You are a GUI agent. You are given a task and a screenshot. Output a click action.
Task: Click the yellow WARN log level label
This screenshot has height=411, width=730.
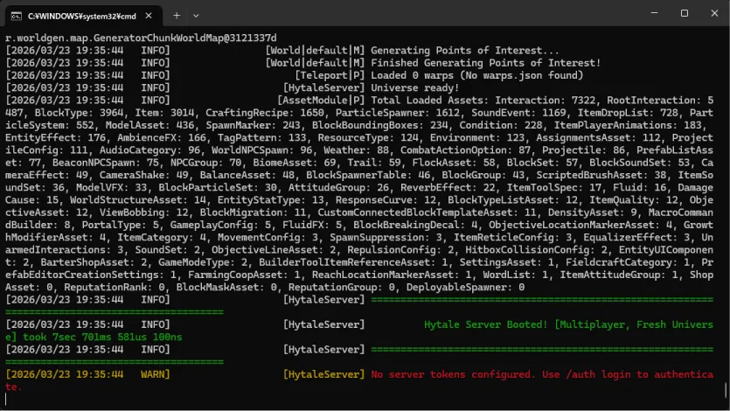coord(156,374)
